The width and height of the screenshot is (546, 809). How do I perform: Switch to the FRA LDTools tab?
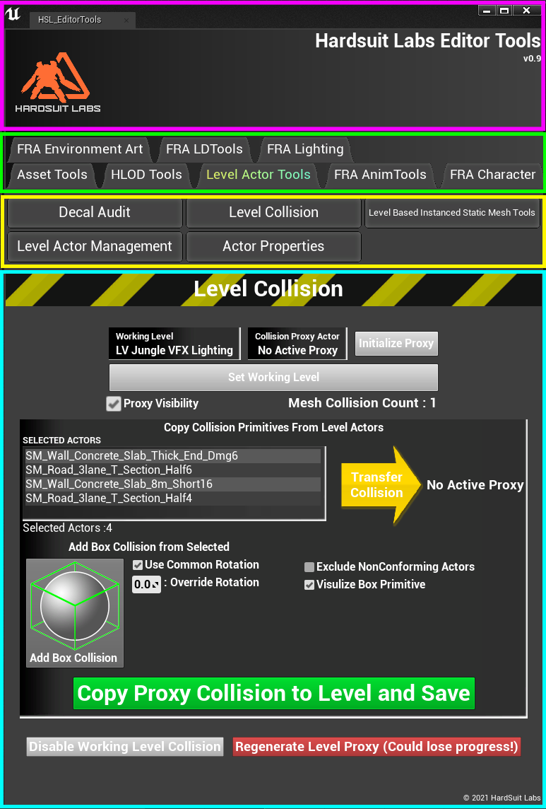pyautogui.click(x=204, y=150)
